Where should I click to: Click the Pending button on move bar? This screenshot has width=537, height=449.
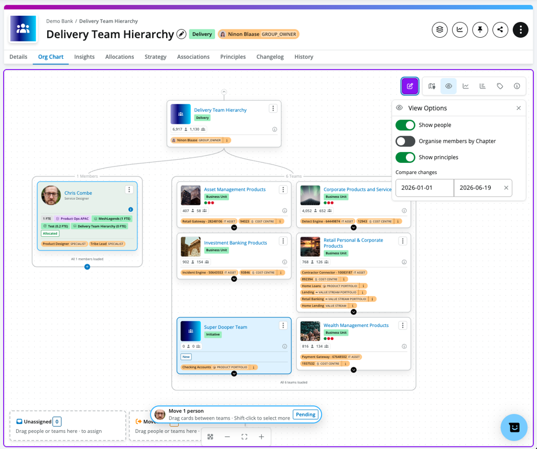[x=306, y=414]
